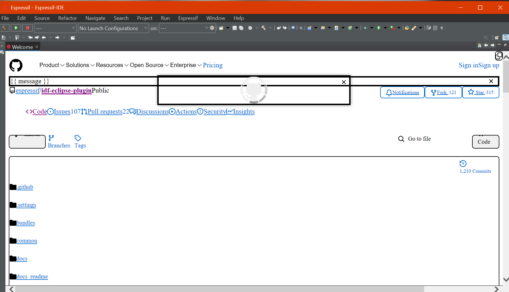509x292 pixels.
Task: Click the New C Source File icon
Action: click(337, 28)
